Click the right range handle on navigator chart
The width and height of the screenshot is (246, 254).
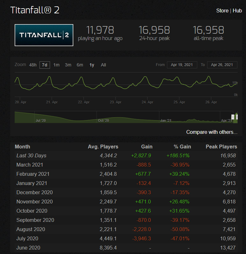237,117
